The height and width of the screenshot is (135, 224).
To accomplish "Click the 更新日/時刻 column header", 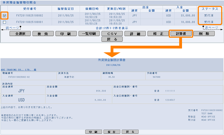I will (116, 9).
